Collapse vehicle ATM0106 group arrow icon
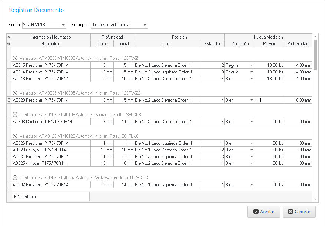Screen dimensions: 325x226 pyautogui.click(x=15, y=114)
